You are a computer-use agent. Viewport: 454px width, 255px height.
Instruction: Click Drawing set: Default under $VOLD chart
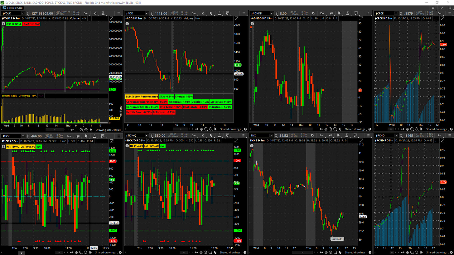point(108,130)
